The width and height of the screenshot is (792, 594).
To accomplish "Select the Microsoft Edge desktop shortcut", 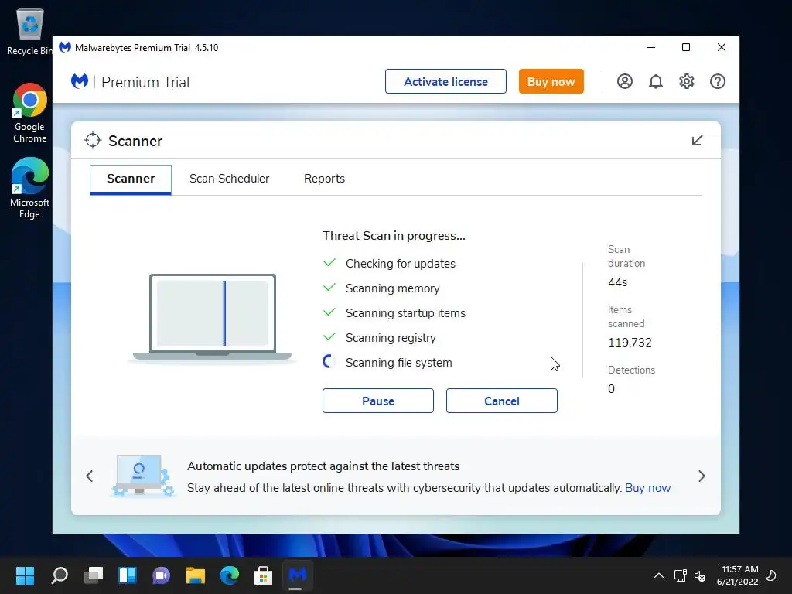I will coord(29,188).
